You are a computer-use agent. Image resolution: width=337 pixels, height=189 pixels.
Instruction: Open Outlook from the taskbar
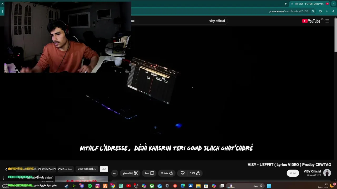pos(160,186)
